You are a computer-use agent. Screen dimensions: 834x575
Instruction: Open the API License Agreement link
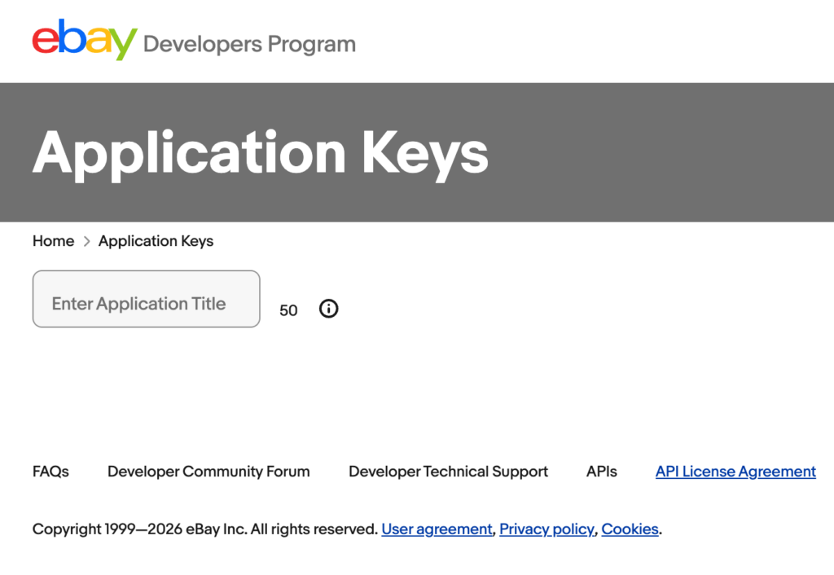(735, 472)
